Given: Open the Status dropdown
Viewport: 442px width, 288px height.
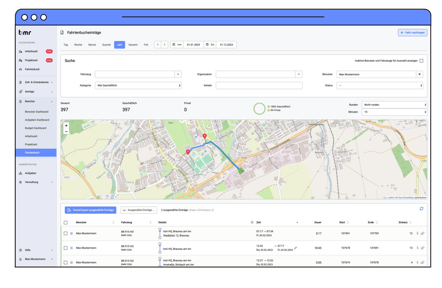Looking at the screenshot, I should pos(380,85).
